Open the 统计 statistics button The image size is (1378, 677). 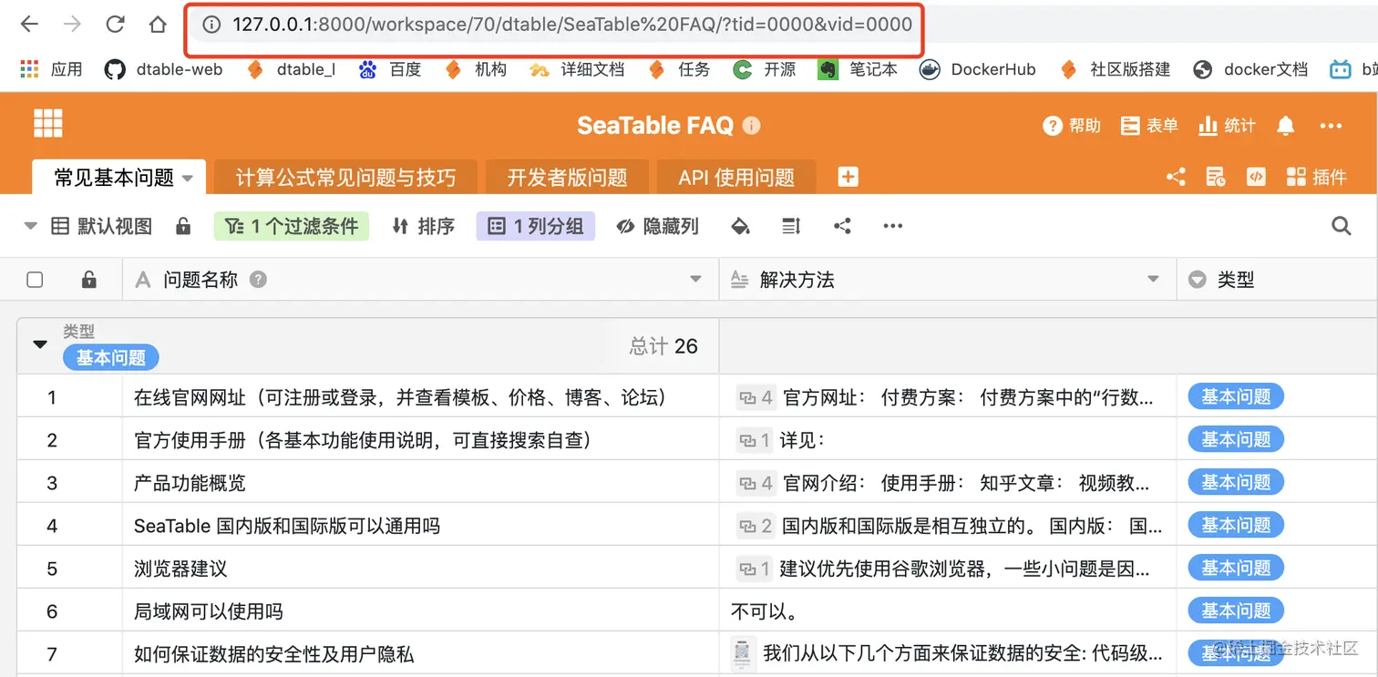tap(1227, 126)
